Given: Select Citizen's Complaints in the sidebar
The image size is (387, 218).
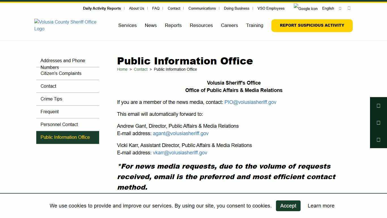Looking at the screenshot, I should [61, 73].
